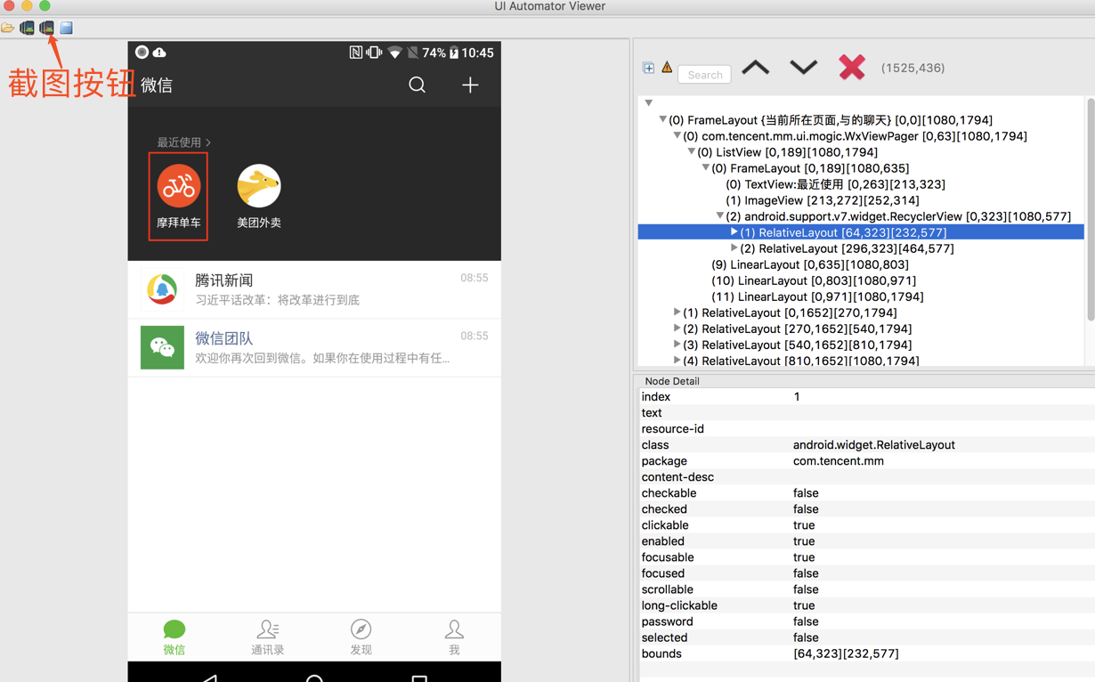This screenshot has width=1095, height=682.
Task: Collapse the RecyclerView node triangle
Action: click(x=719, y=215)
